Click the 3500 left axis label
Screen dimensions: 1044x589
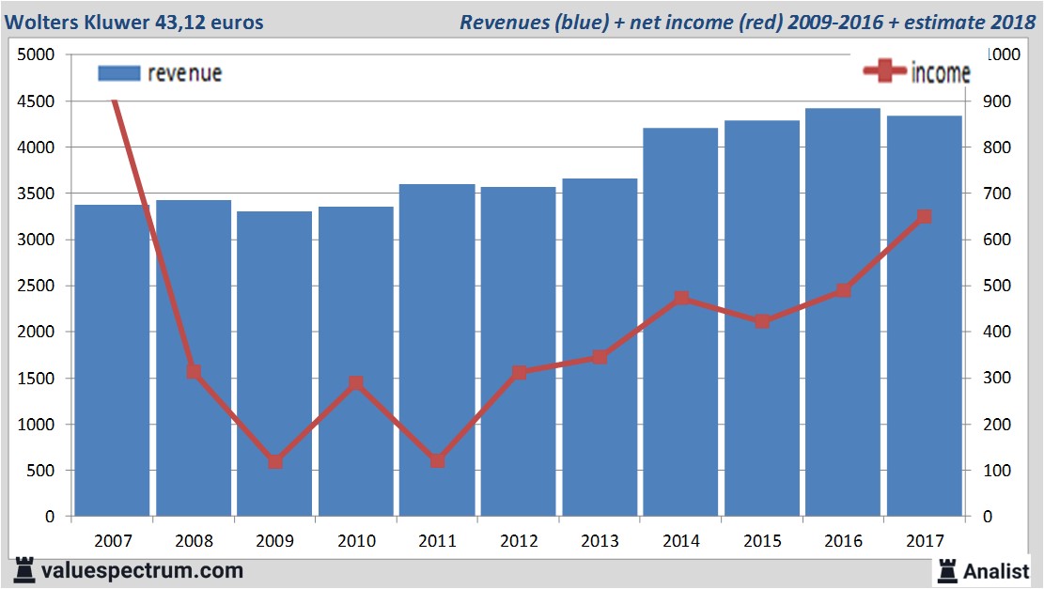click(36, 194)
